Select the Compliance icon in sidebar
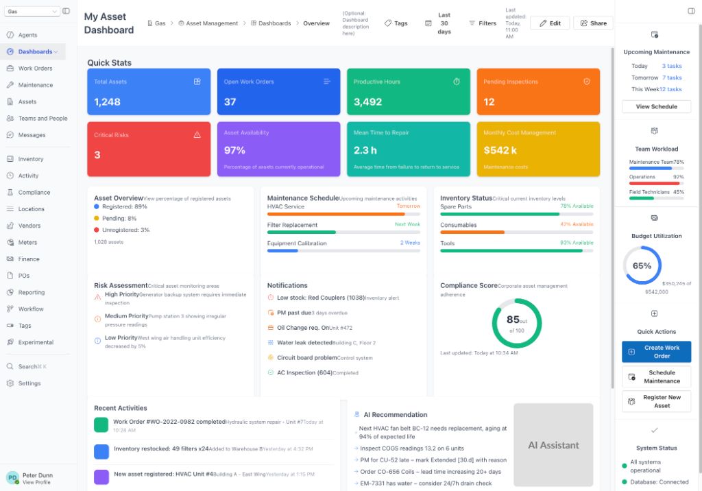The width and height of the screenshot is (702, 491). tap(12, 192)
